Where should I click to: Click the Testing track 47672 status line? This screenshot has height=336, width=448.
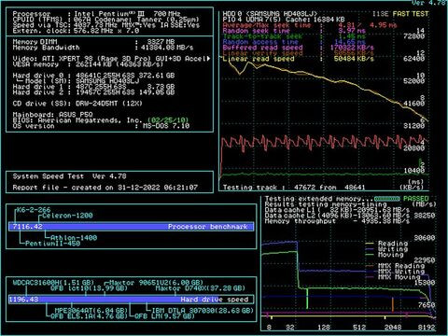click(294, 188)
